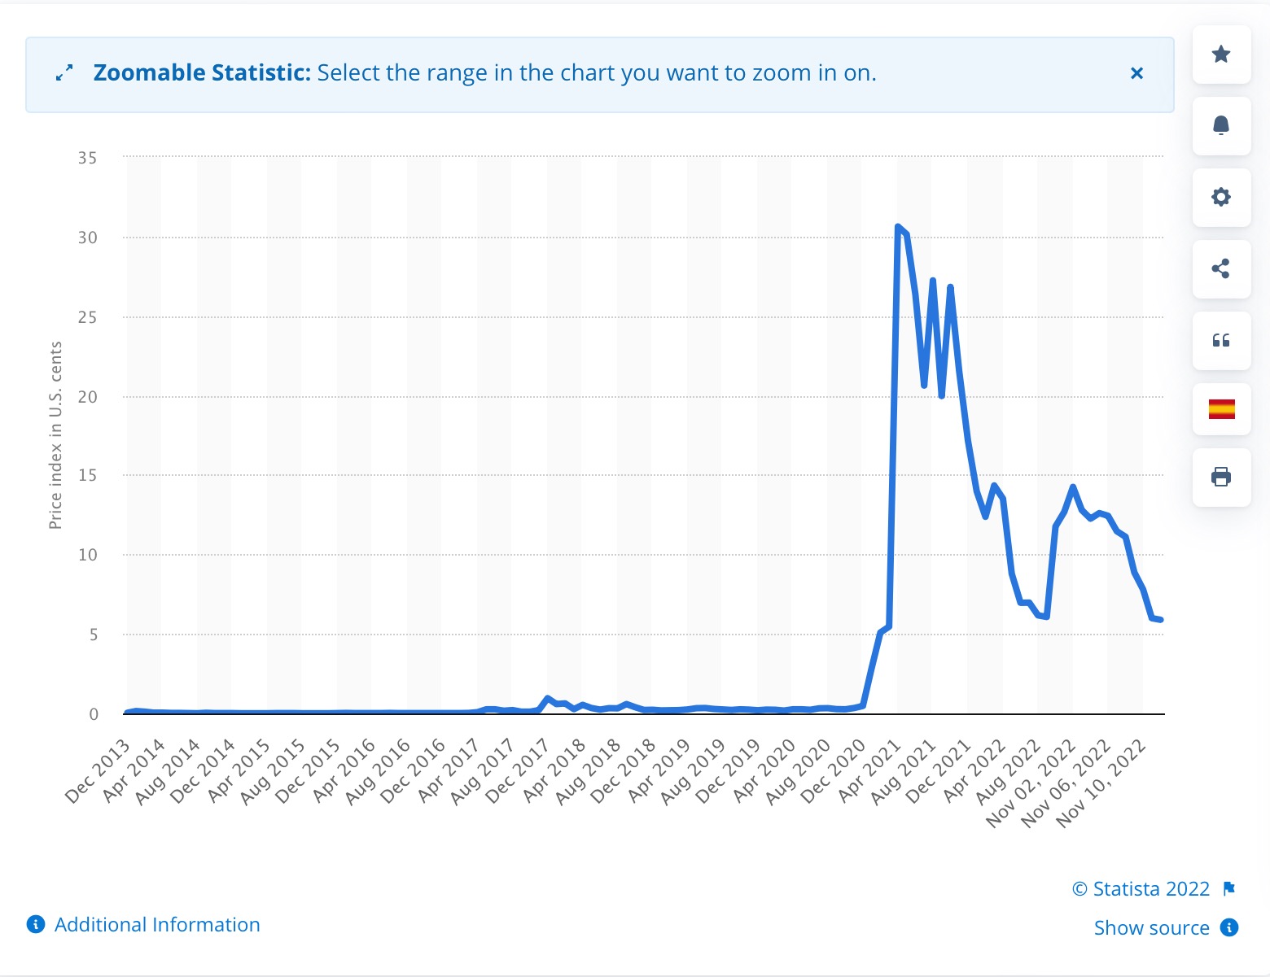Click the star favorite icon
This screenshot has height=977, width=1270.
point(1221,55)
